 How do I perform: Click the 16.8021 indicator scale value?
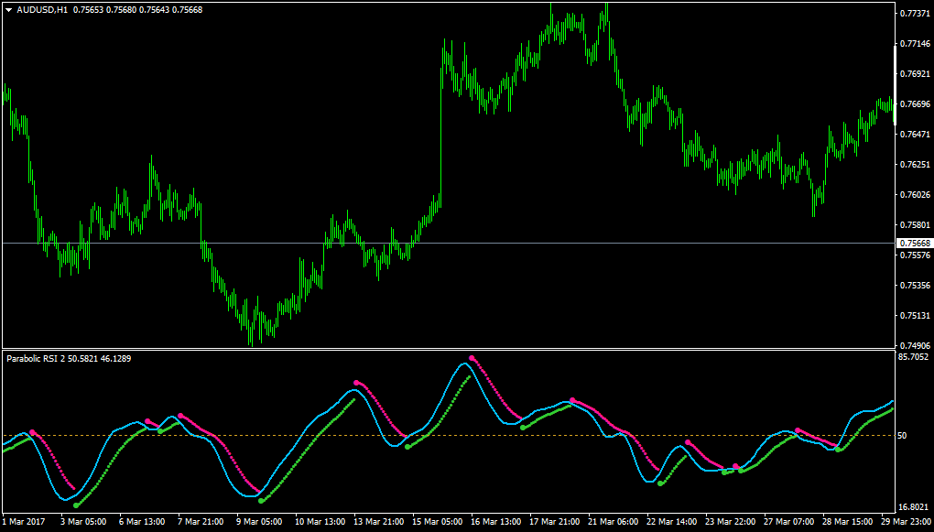(x=915, y=507)
